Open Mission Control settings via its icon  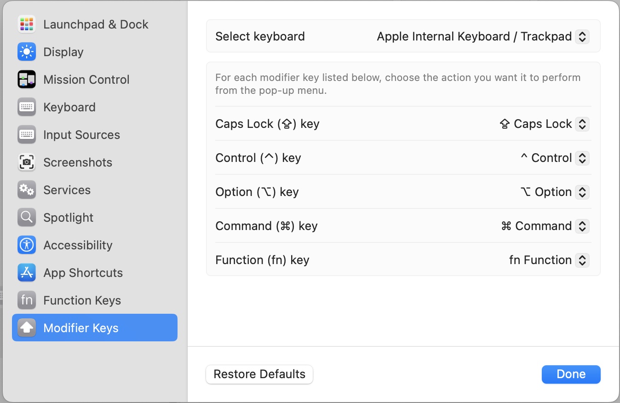click(x=26, y=79)
